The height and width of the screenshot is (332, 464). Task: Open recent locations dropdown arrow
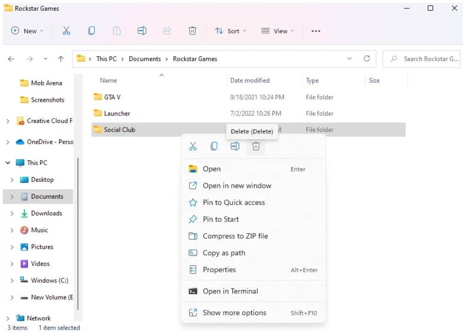46,59
